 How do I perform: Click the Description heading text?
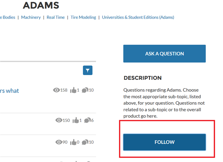point(143,78)
